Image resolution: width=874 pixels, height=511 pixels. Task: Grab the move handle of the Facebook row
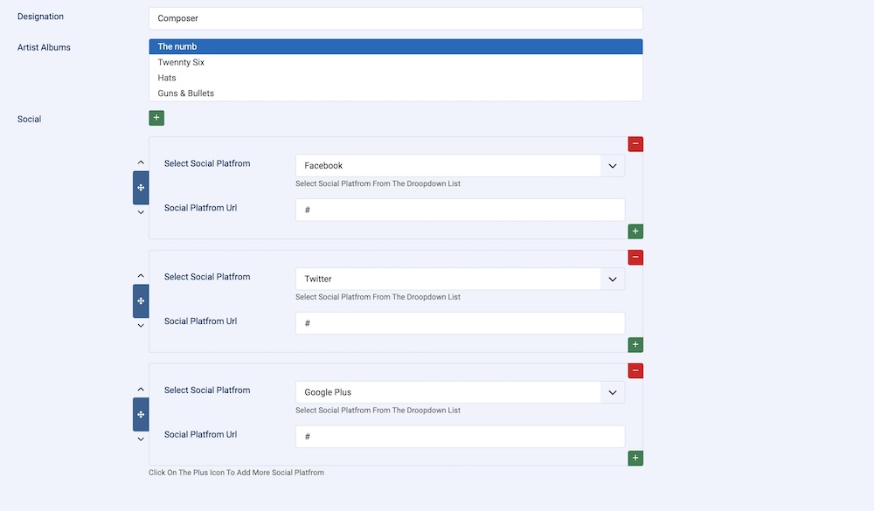tap(141, 188)
